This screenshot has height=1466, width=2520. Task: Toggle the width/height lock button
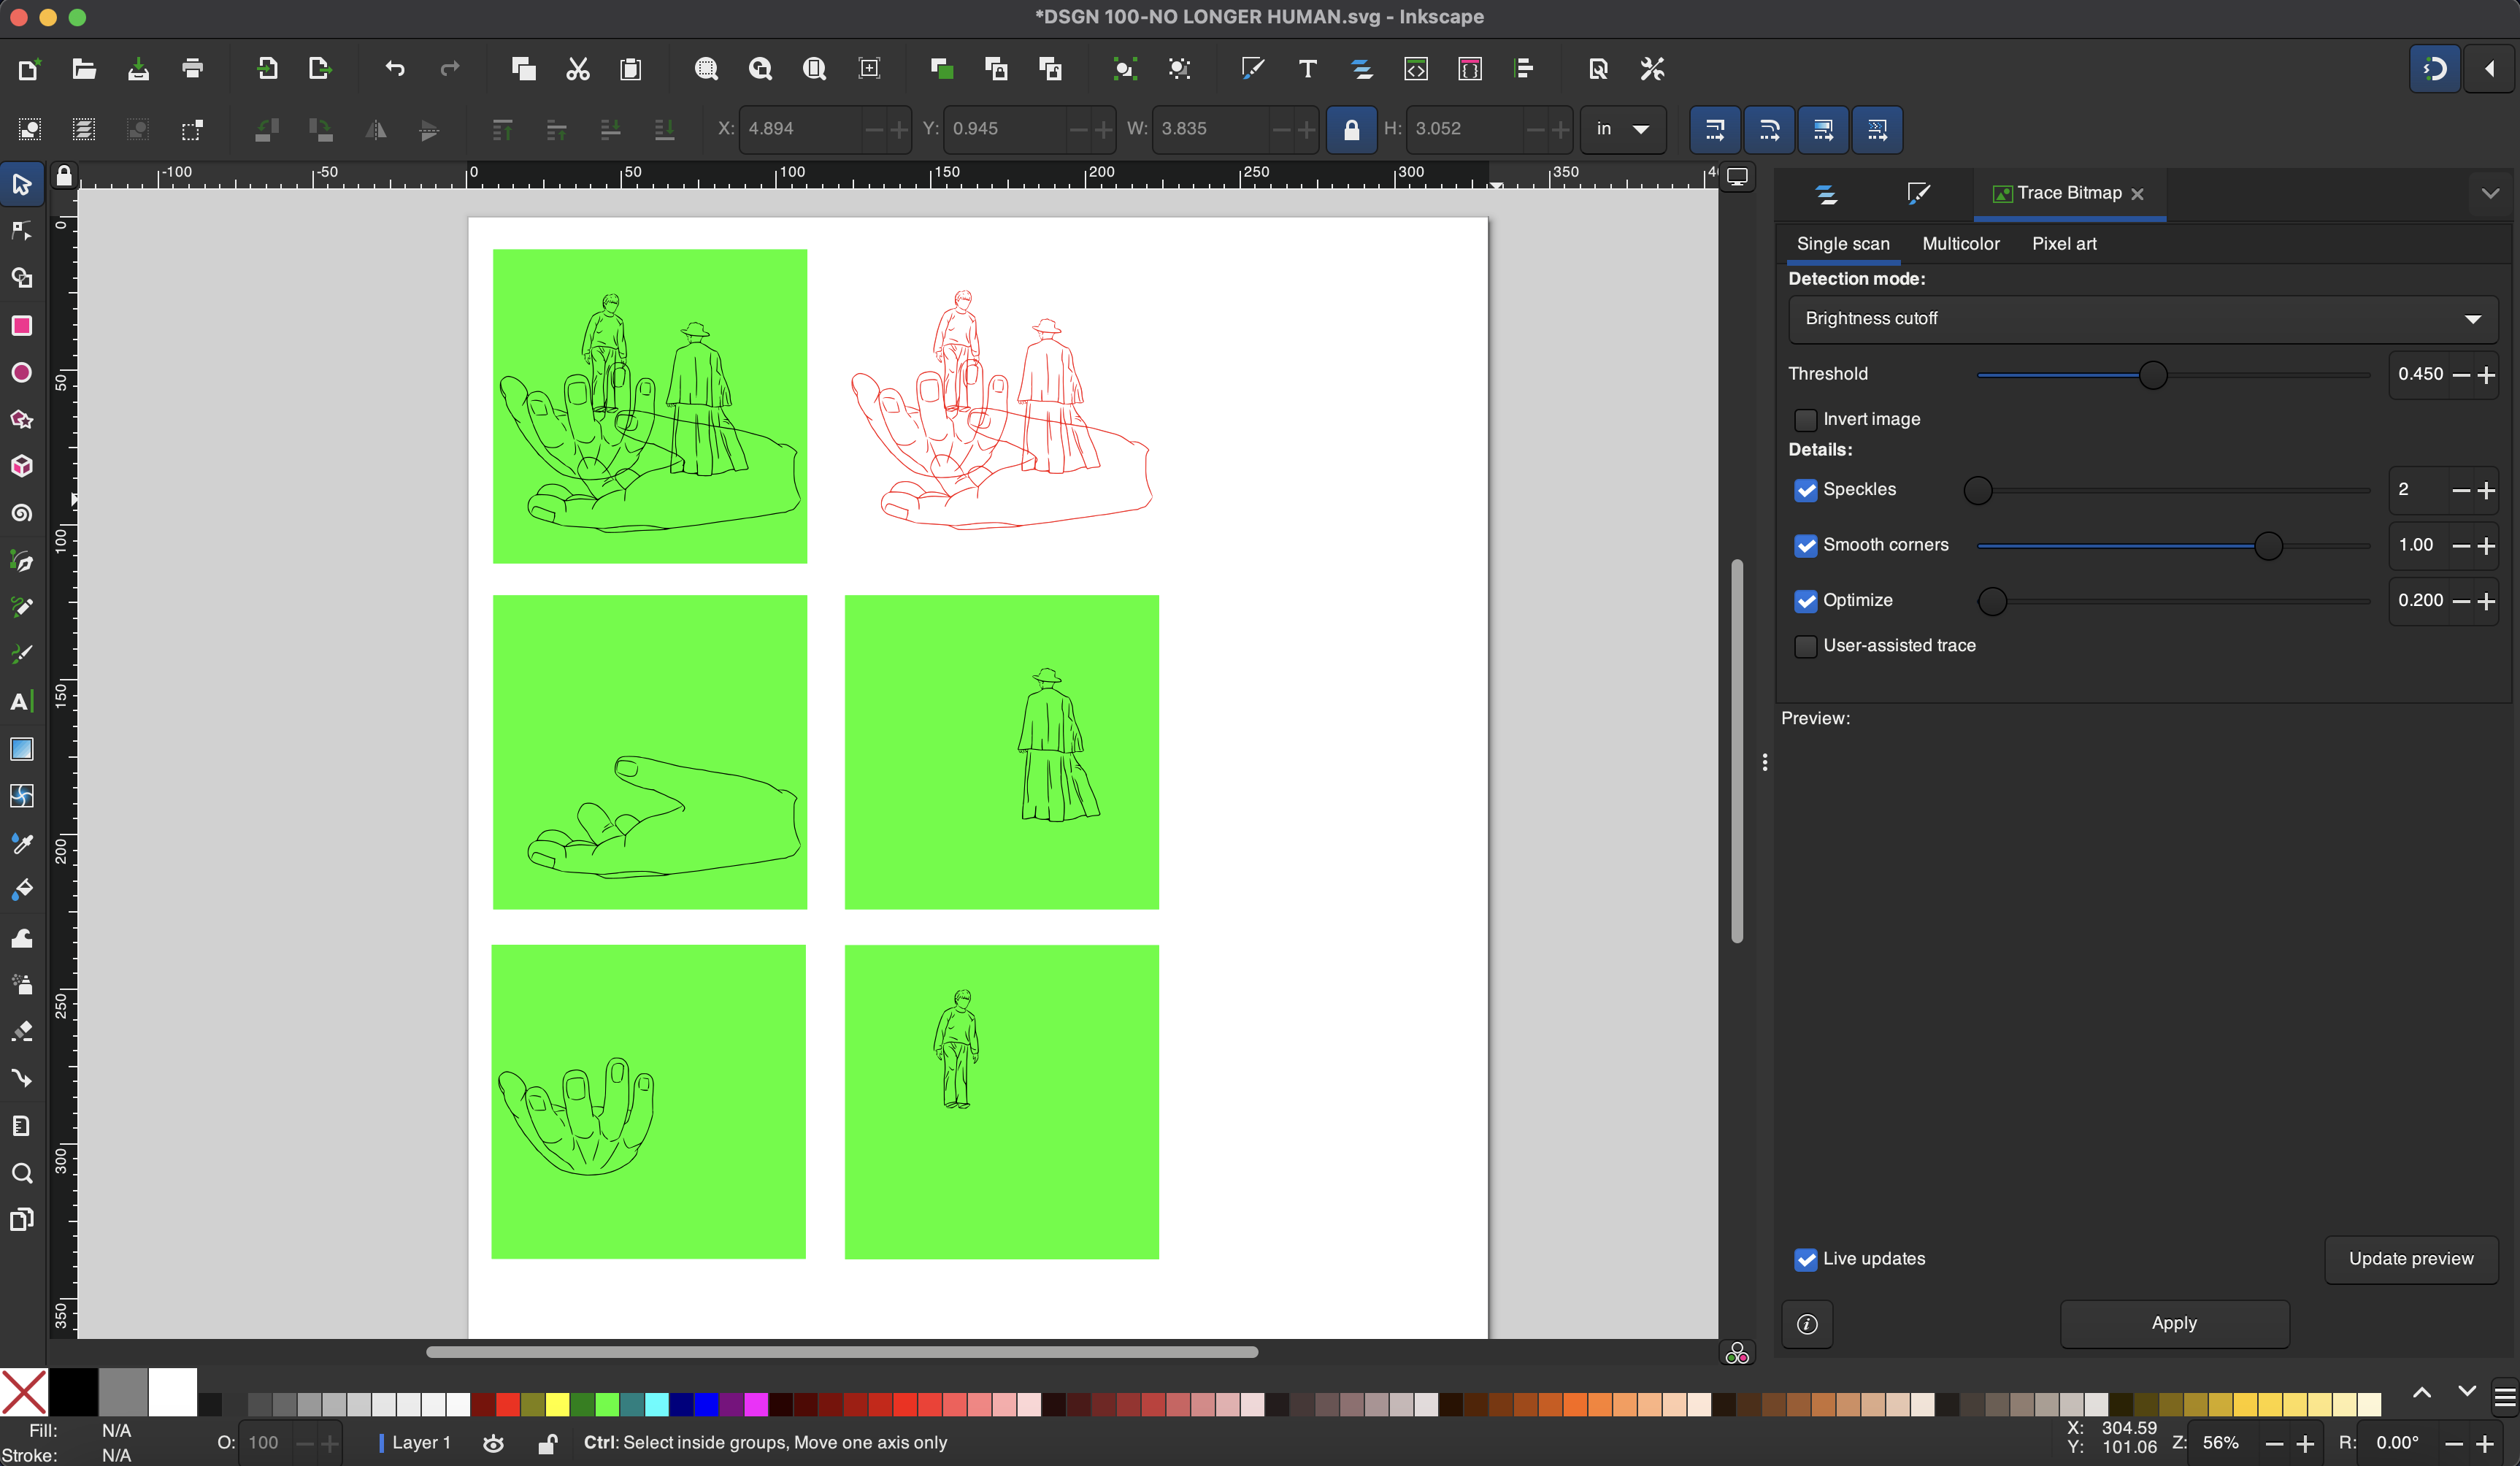tap(1351, 129)
